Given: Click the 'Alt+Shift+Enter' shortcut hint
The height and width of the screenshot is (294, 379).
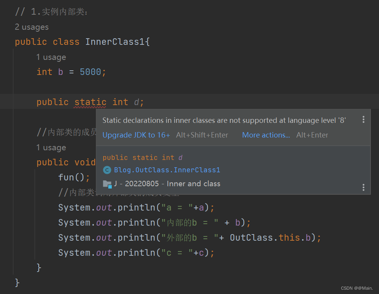Looking at the screenshot, I should (202, 135).
